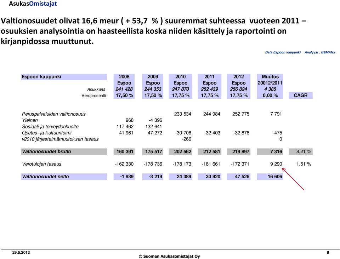Click the CAGR header cell
Viewport: 340px width, 259px height.
coord(301,95)
